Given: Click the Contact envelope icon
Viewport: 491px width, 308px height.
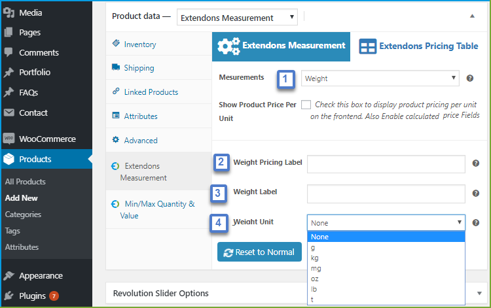Looking at the screenshot, I should 9,112.
